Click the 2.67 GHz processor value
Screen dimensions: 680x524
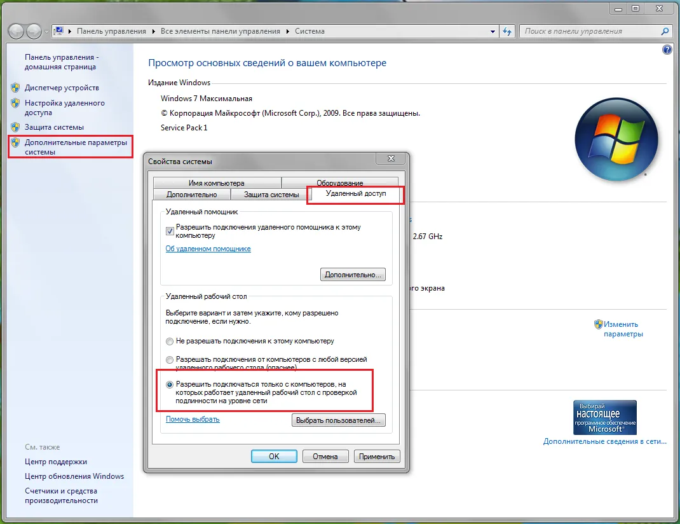[x=428, y=237]
